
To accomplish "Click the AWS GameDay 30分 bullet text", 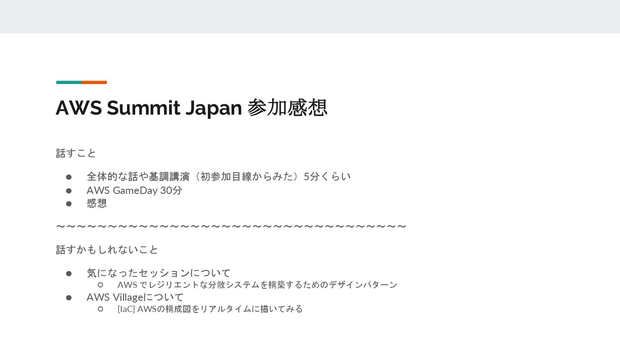I will coord(134,190).
